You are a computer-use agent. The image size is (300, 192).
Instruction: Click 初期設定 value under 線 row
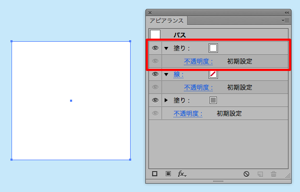tap(239, 88)
